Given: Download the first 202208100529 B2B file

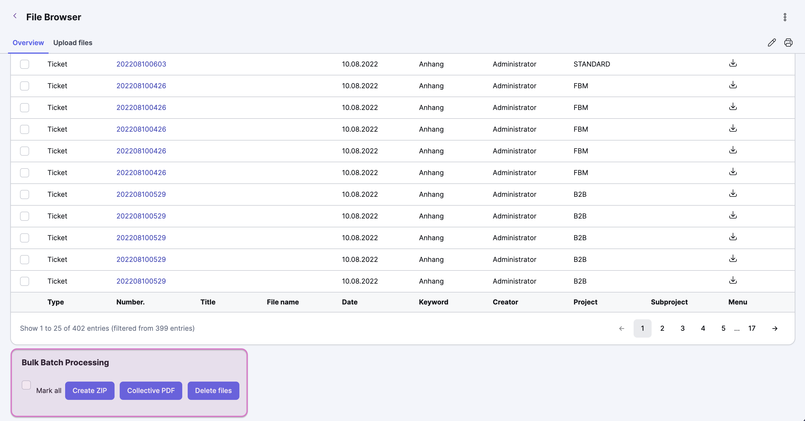Looking at the screenshot, I should coord(733,194).
